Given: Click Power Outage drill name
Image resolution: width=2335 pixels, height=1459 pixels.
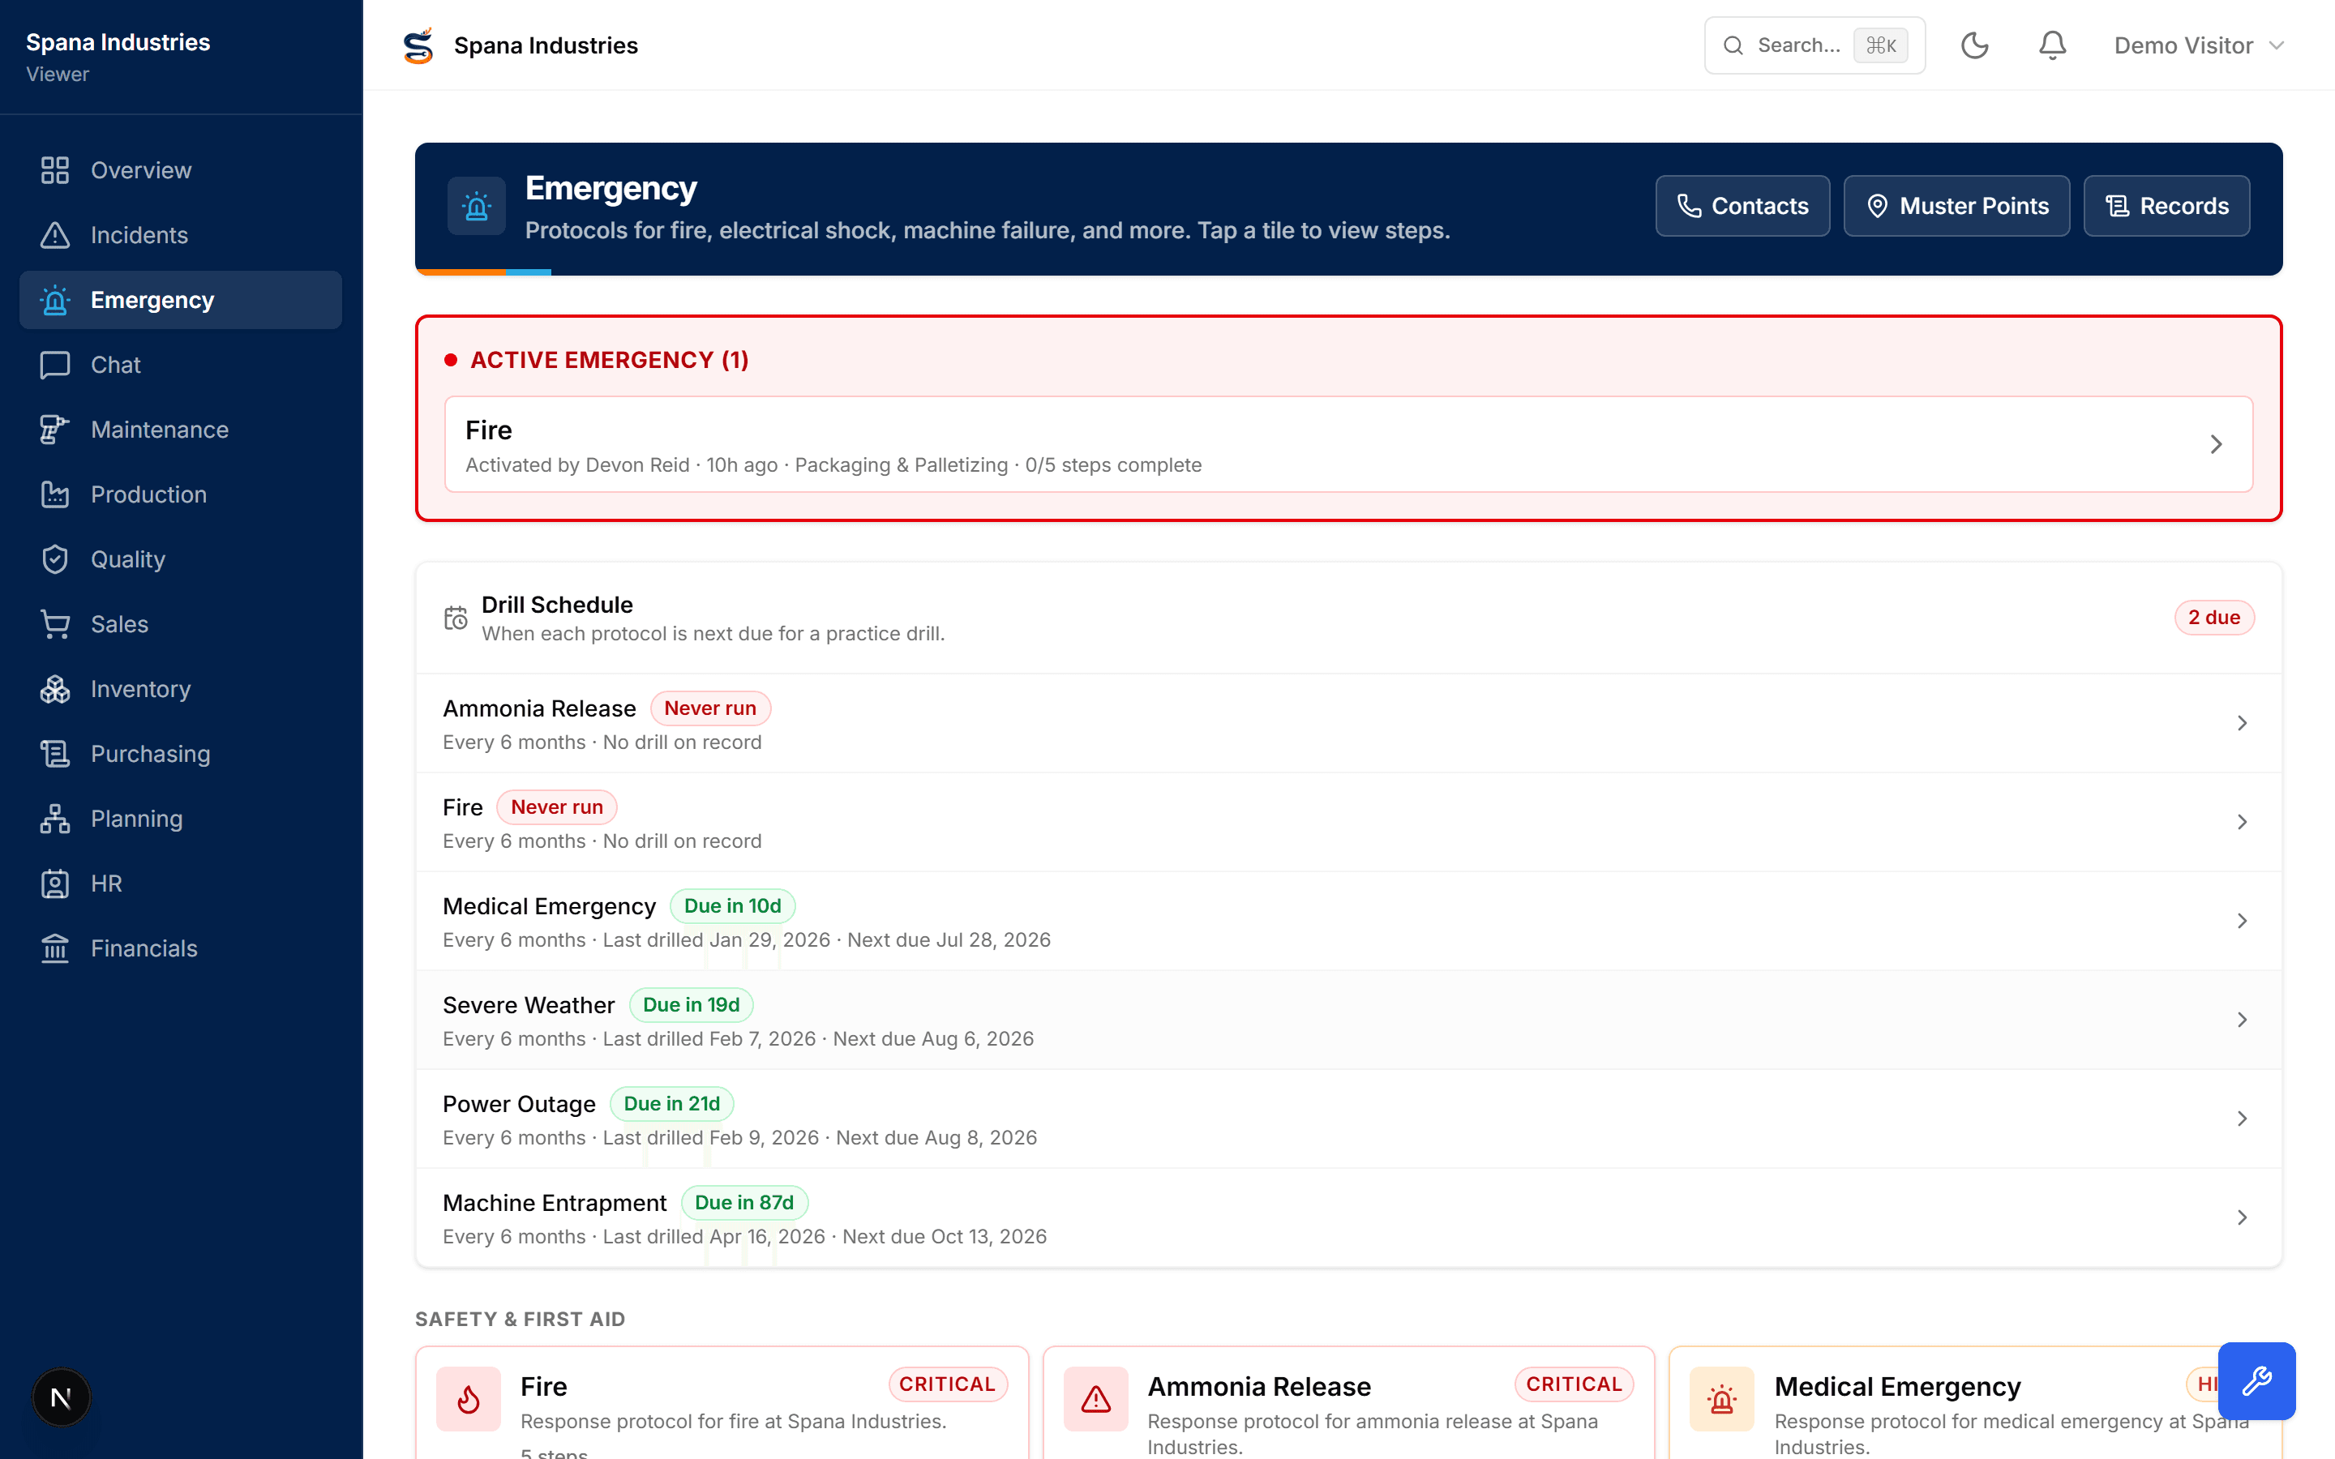Looking at the screenshot, I should point(519,1104).
